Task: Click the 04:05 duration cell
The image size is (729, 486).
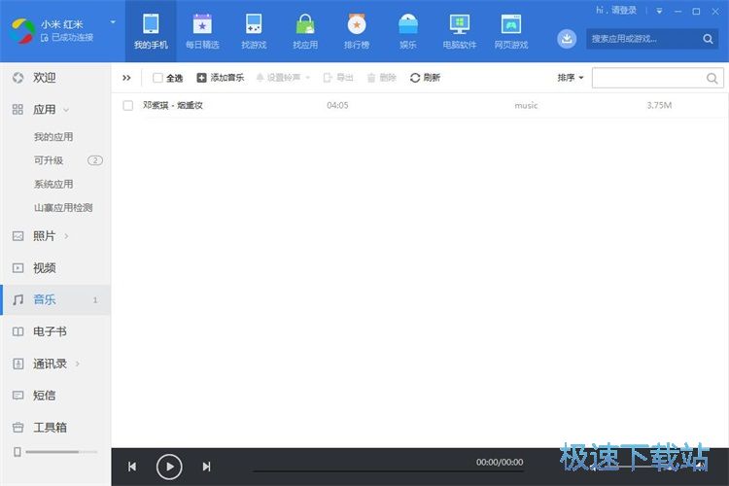Action: point(337,106)
